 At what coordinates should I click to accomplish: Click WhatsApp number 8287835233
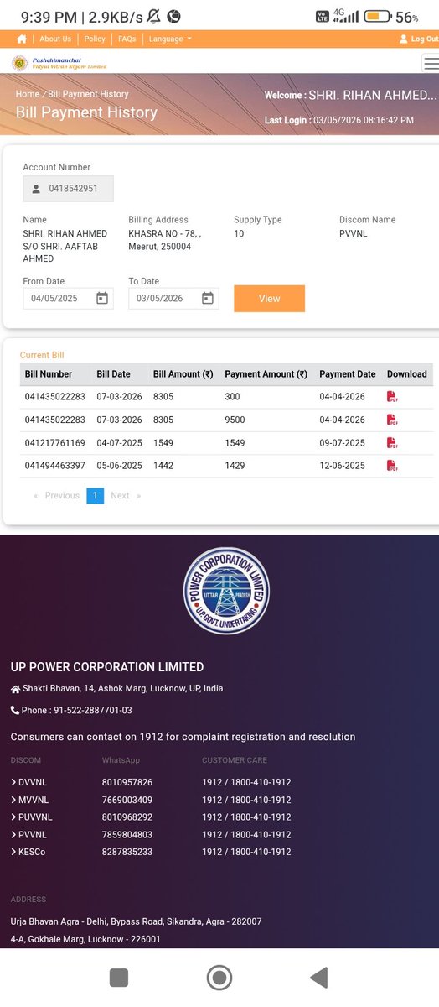coord(127,852)
